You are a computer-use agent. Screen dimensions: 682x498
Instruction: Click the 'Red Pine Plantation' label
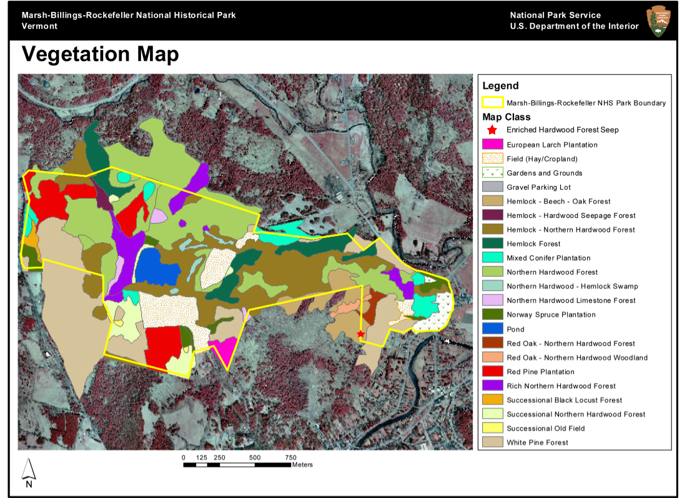[x=540, y=372]
